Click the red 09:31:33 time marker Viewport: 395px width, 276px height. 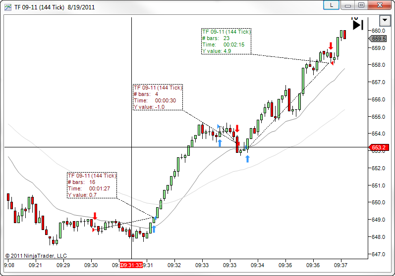pyautogui.click(x=131, y=265)
